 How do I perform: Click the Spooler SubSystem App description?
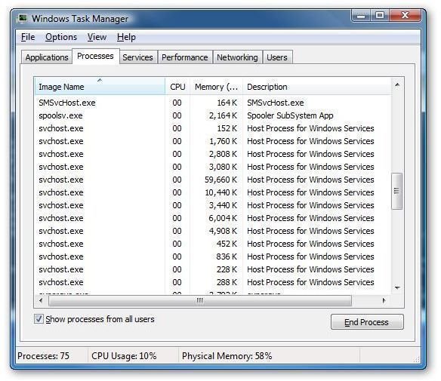(x=290, y=115)
